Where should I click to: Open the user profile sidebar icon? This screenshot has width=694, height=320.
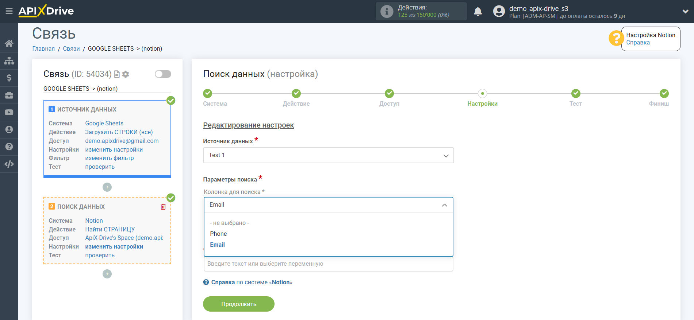click(9, 129)
